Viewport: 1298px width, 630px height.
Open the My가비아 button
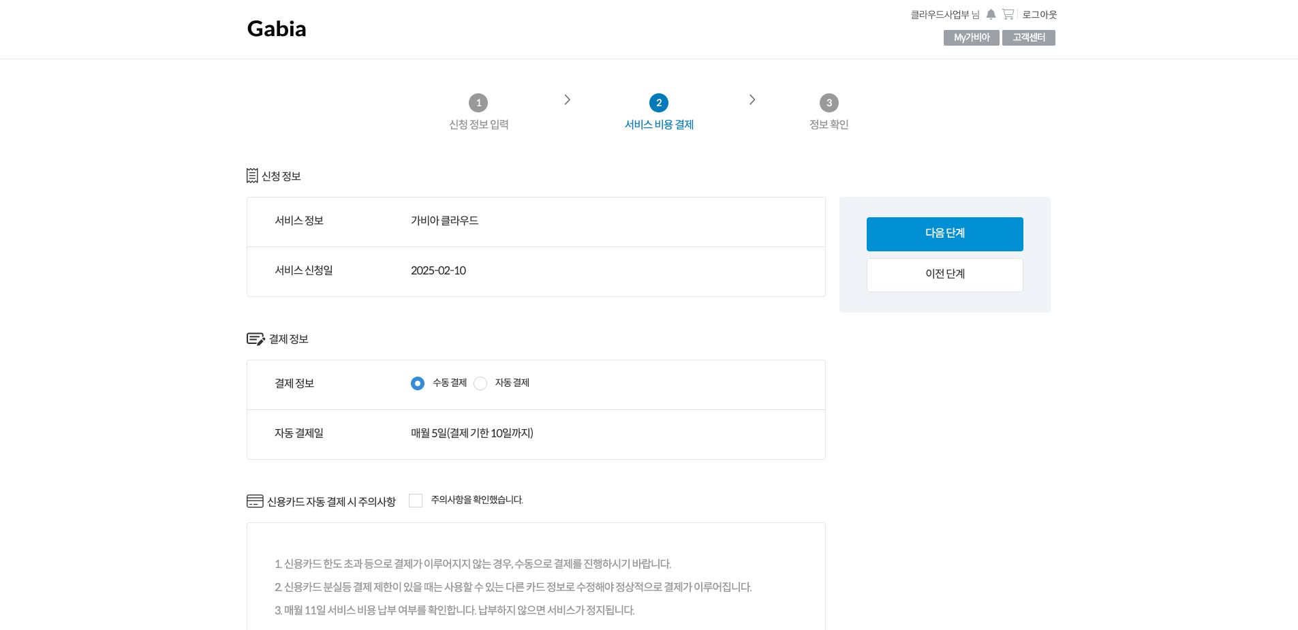(x=972, y=37)
